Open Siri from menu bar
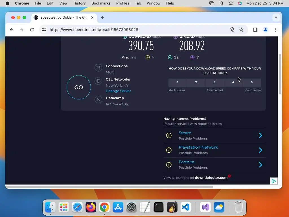Viewport: 289px width, 217px height. 240,3
